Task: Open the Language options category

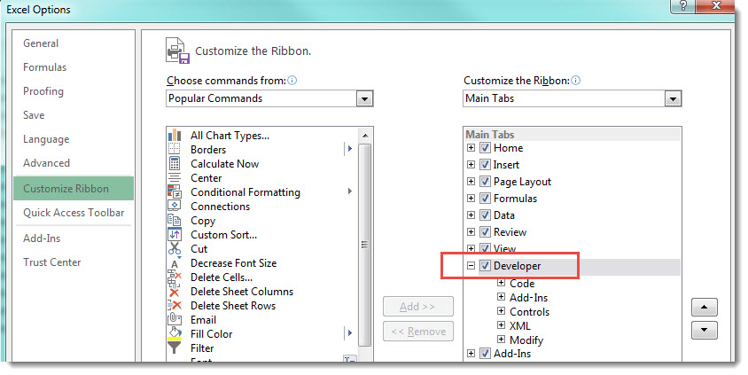Action: tap(46, 139)
